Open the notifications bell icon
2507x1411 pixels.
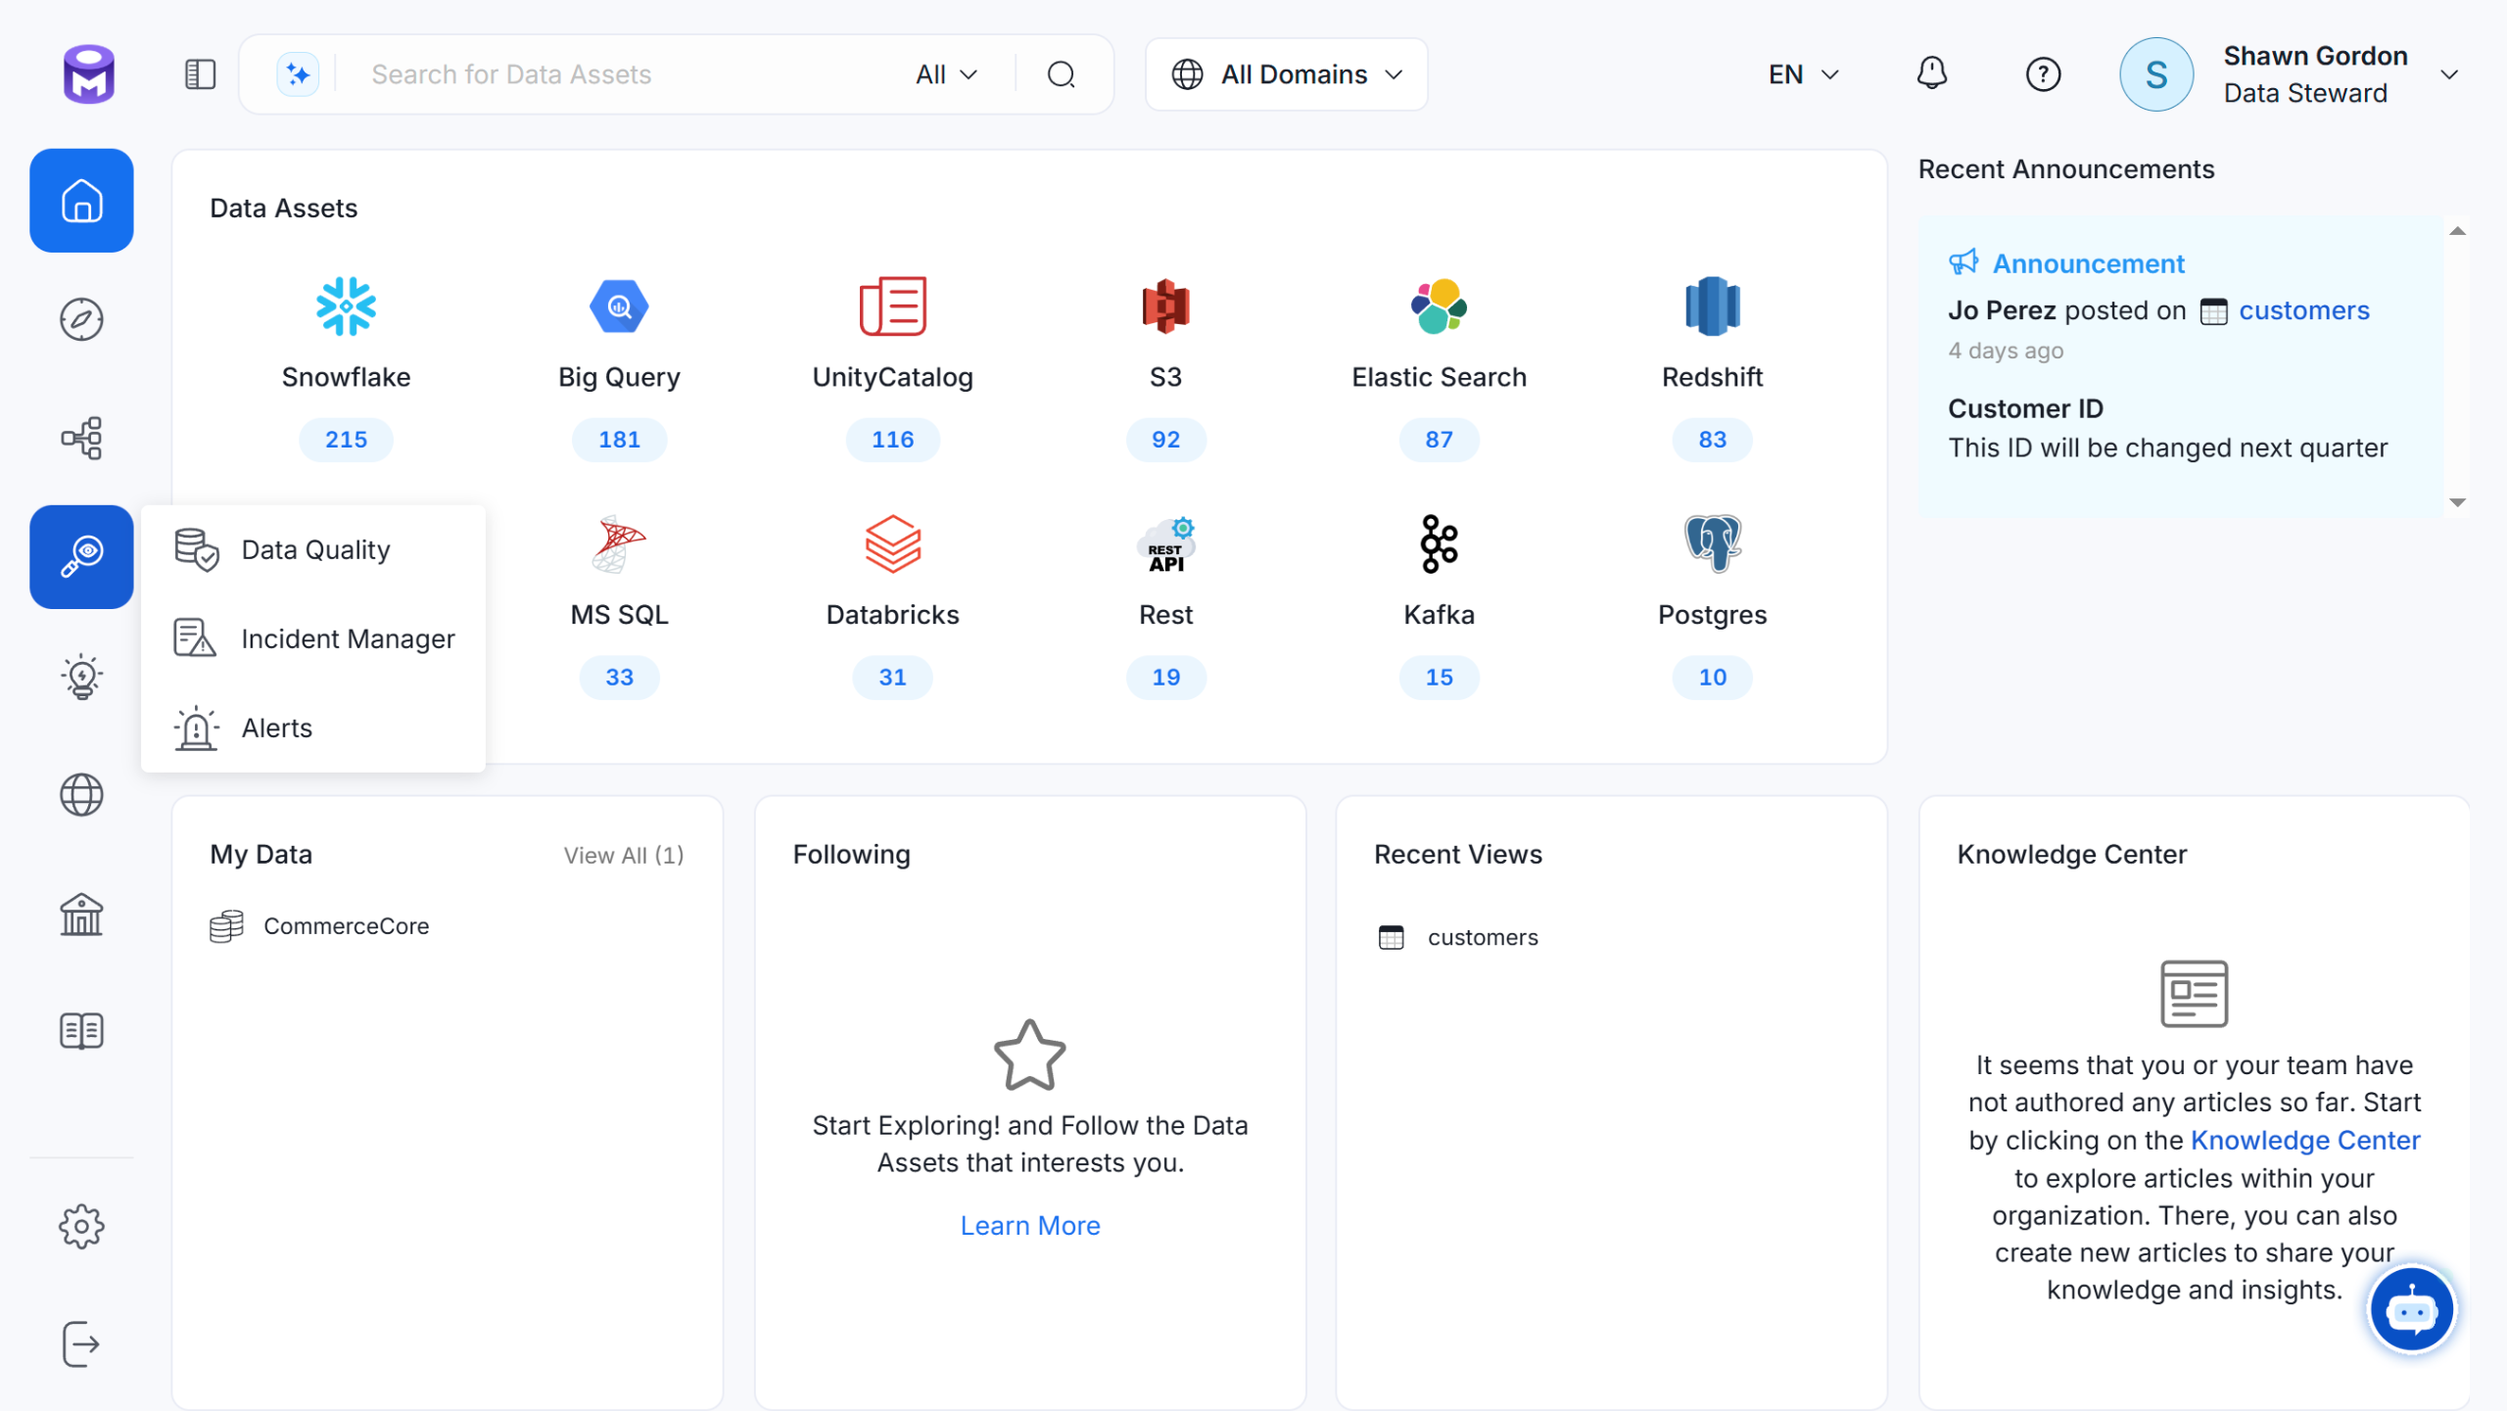tap(1931, 74)
